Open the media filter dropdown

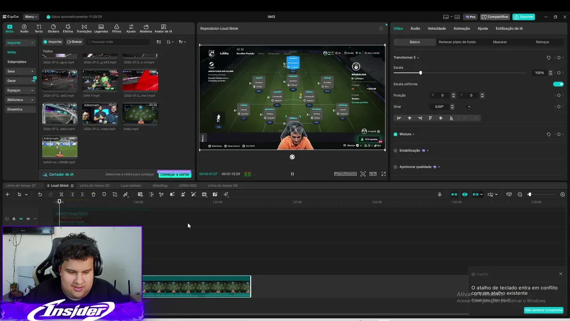coord(182,42)
